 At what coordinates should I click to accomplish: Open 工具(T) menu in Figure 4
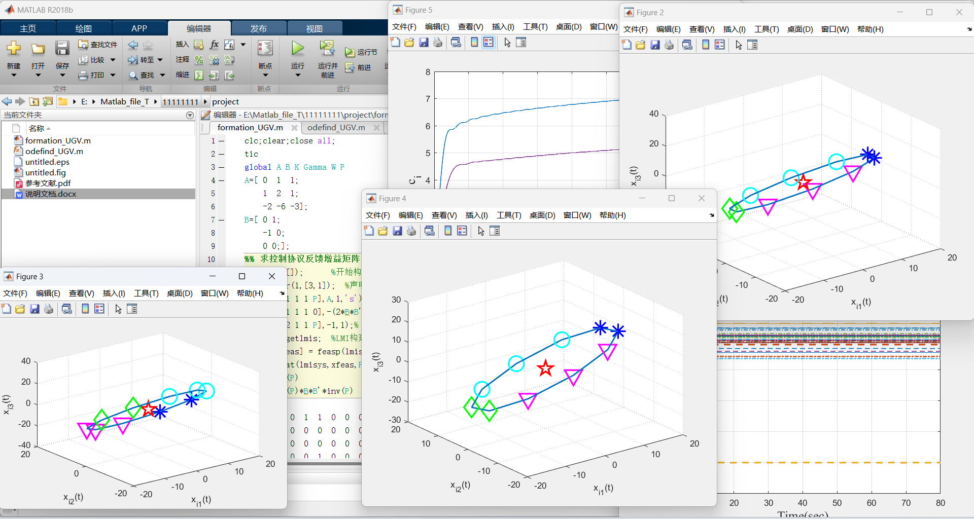[509, 215]
